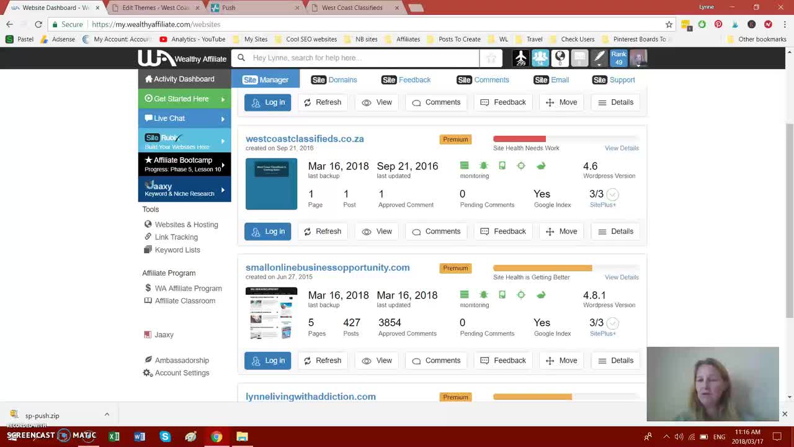Switch to Site Domains tab
Image resolution: width=794 pixels, height=447 pixels.
[334, 79]
